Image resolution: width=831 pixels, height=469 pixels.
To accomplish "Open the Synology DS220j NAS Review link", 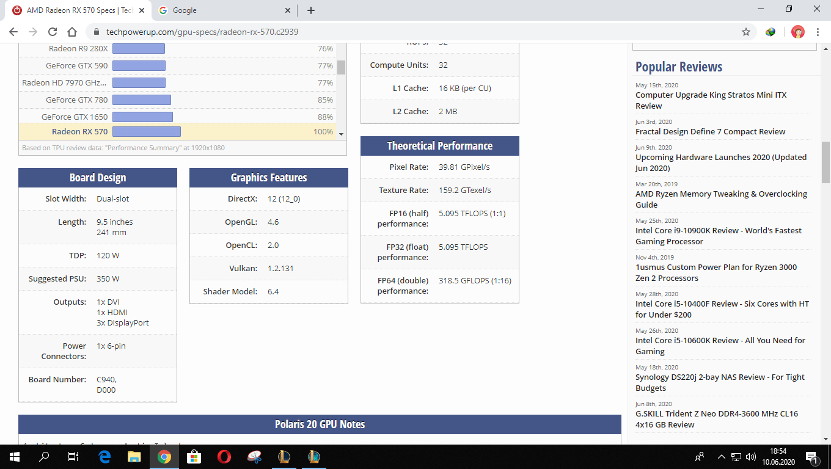I will (x=720, y=382).
